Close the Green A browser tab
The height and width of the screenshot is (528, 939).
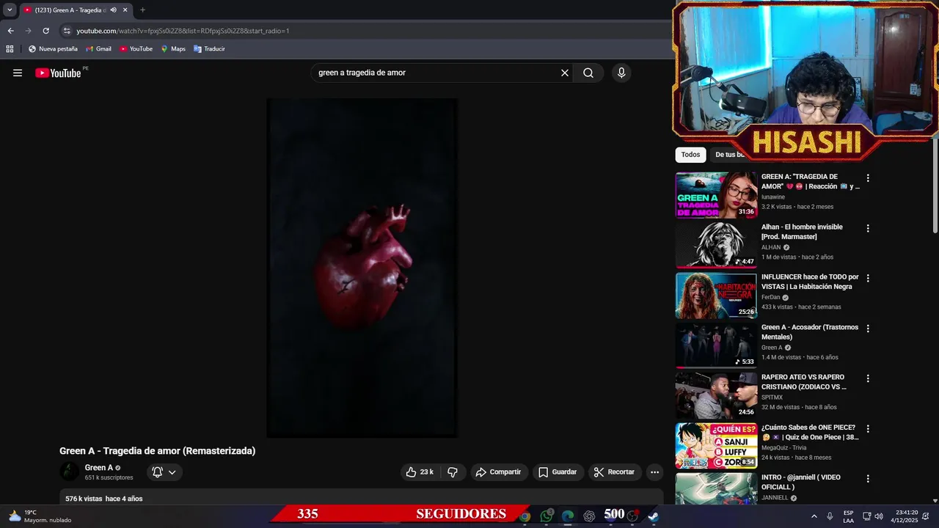[x=125, y=10]
